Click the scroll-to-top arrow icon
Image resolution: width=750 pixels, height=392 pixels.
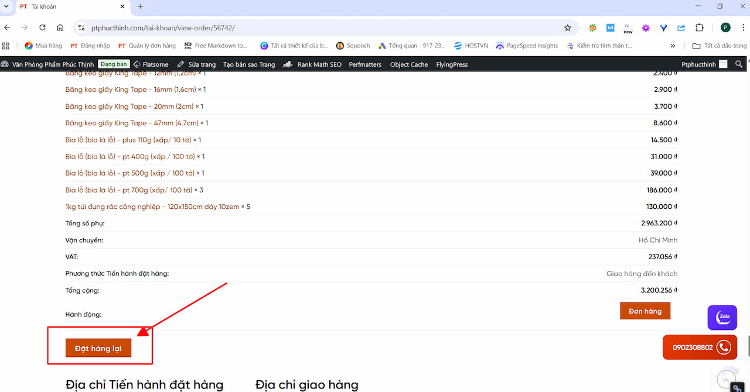(726, 380)
